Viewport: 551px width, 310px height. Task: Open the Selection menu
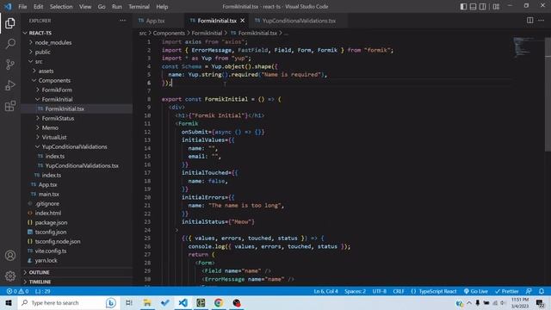[x=61, y=7]
